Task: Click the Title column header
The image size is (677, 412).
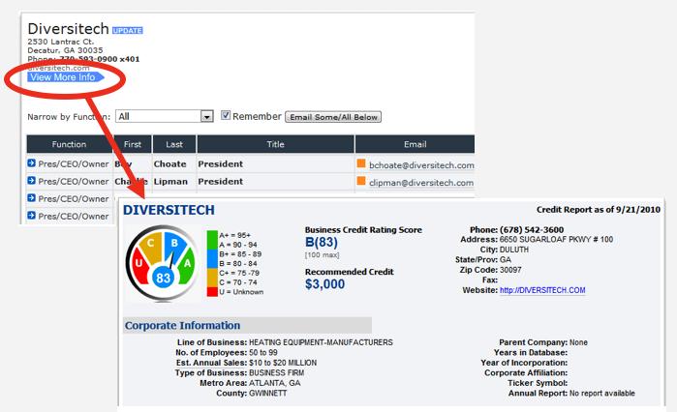Action: pyautogui.click(x=275, y=144)
